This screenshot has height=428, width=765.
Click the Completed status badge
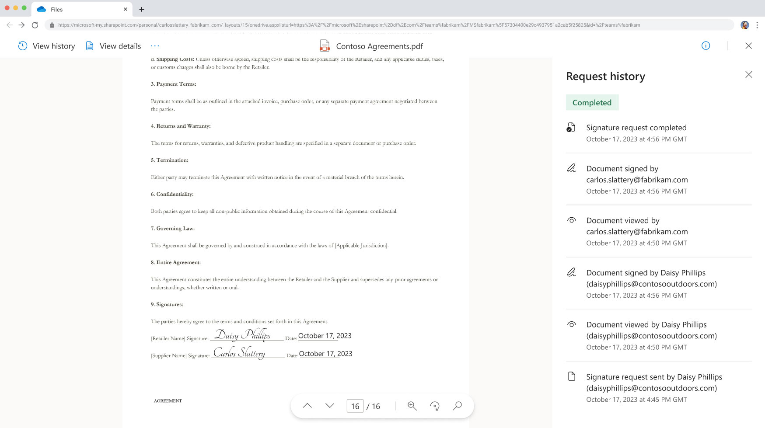click(592, 102)
